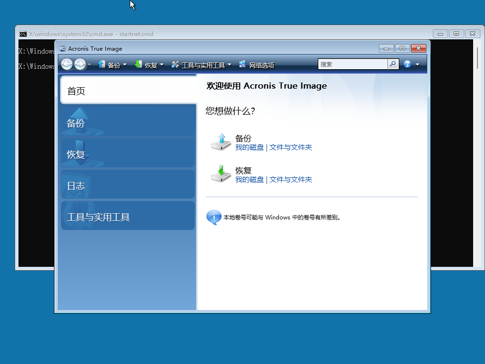Click the cmd.exe window title bar icon

[x=23, y=34]
